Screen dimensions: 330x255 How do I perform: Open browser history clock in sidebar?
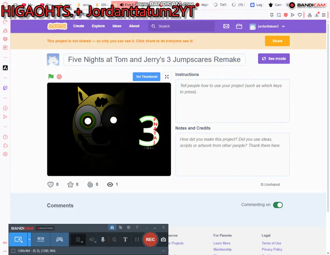pyautogui.click(x=5, y=137)
